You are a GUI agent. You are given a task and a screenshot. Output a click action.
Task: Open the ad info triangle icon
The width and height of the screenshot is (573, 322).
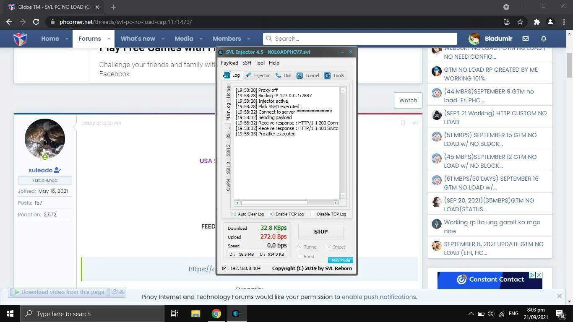[532, 275]
